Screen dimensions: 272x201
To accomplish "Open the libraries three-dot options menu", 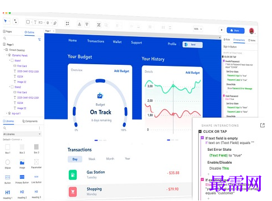I will [39, 128].
